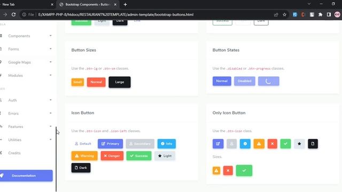Open the browser extensions puzzle icon
The image size is (342, 192).
[320, 14]
